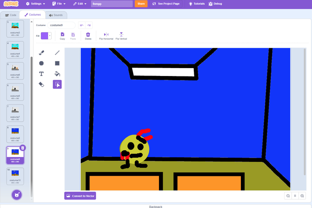
Task: Expand the Fill color dropdown arrow
Action: pyautogui.click(x=50, y=36)
